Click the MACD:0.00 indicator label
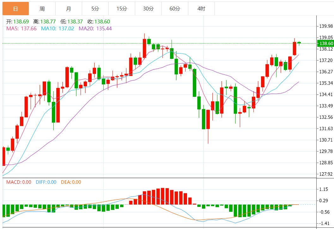 (x=19, y=182)
